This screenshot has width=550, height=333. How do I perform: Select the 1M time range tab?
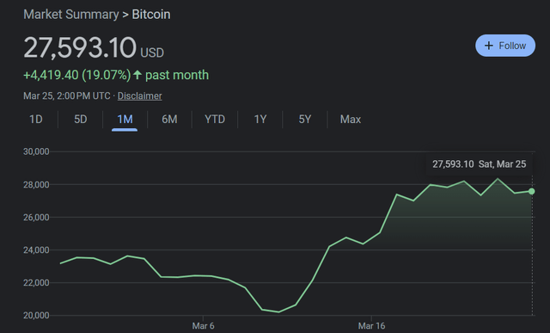(125, 120)
